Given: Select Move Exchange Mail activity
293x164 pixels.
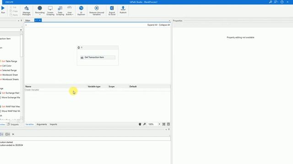Looking at the screenshot, I should [x=10, y=97].
